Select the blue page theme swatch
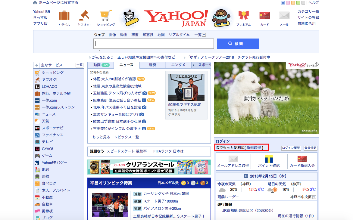 (283, 3)
